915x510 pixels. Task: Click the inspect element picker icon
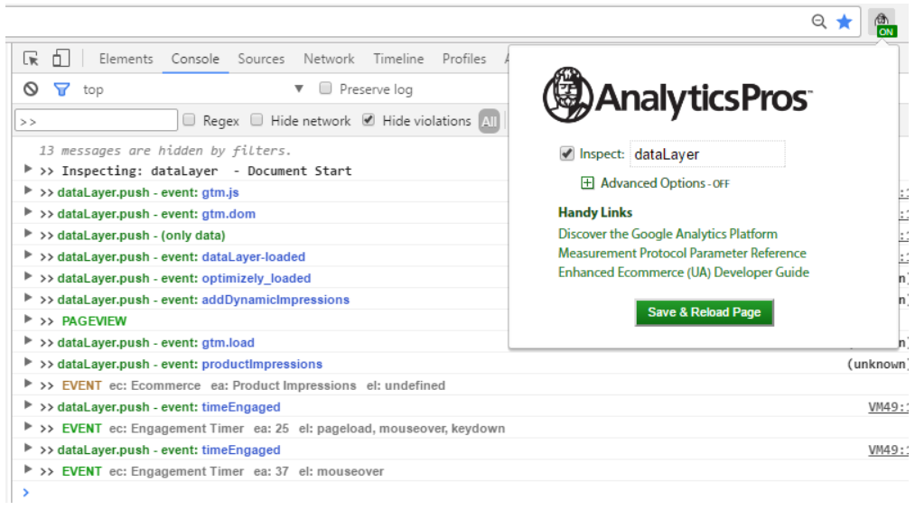32,59
